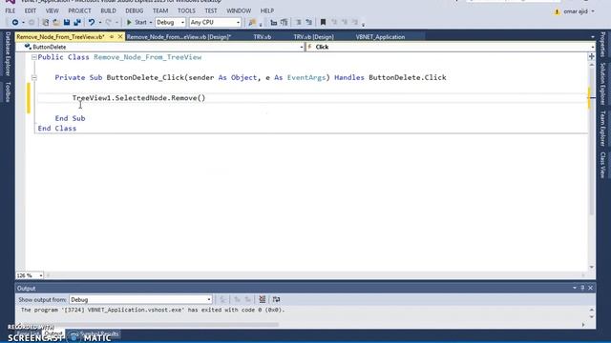Toggle word wrap in Output panel

pyautogui.click(x=276, y=299)
